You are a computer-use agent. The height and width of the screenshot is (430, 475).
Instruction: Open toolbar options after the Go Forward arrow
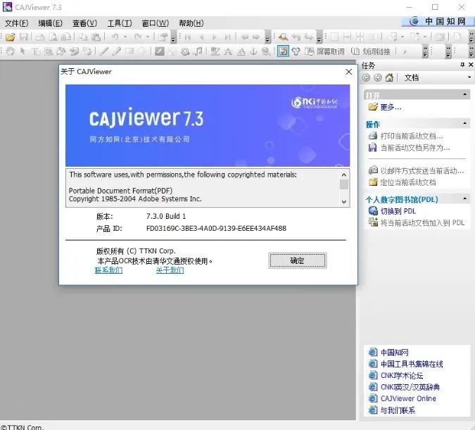[267, 37]
